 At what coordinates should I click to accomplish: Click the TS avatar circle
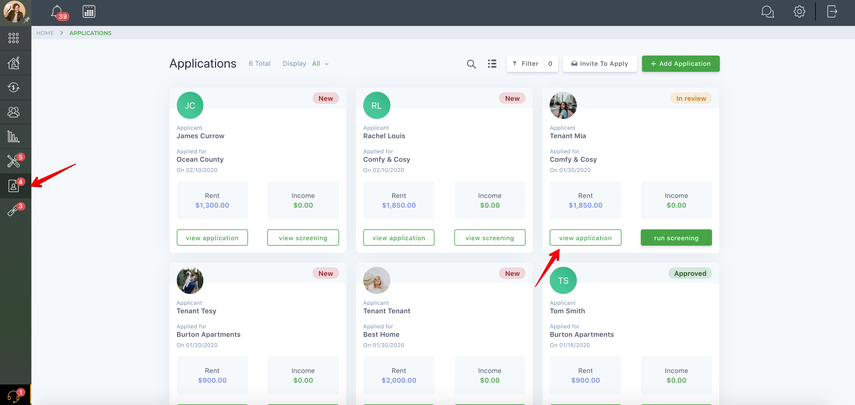coord(563,281)
